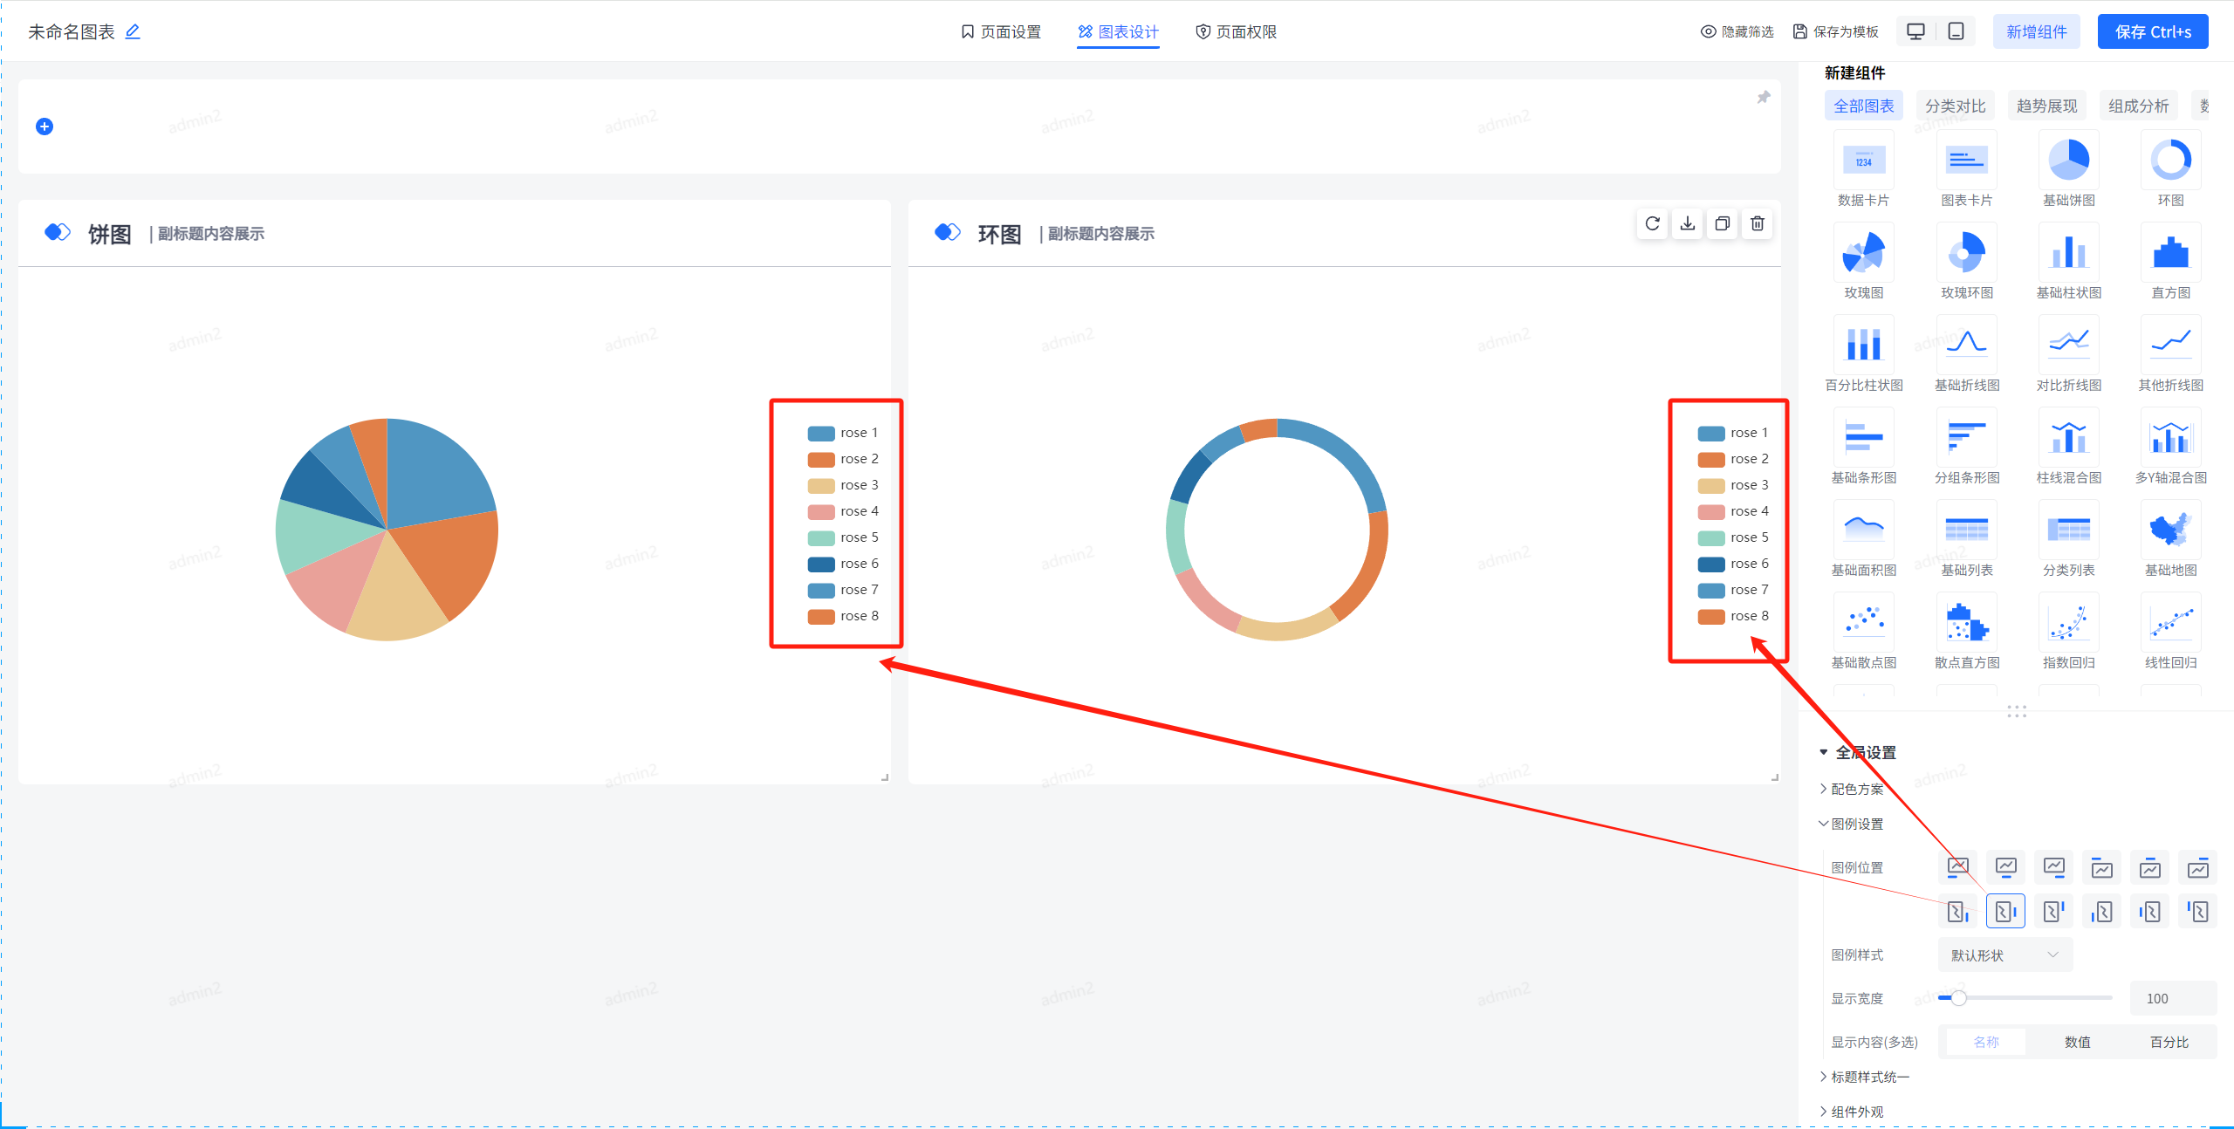
Task: Expand the 配色方案 section
Action: pos(1856,789)
